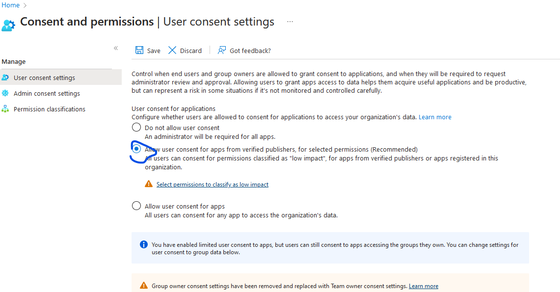Click the limited user consent info message
This screenshot has height=292, width=560.
pos(335,248)
